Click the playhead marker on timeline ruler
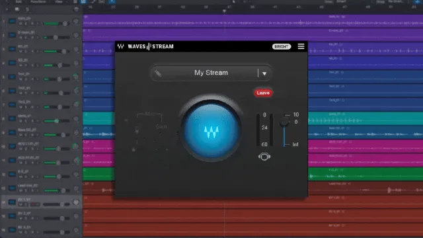 224,11
